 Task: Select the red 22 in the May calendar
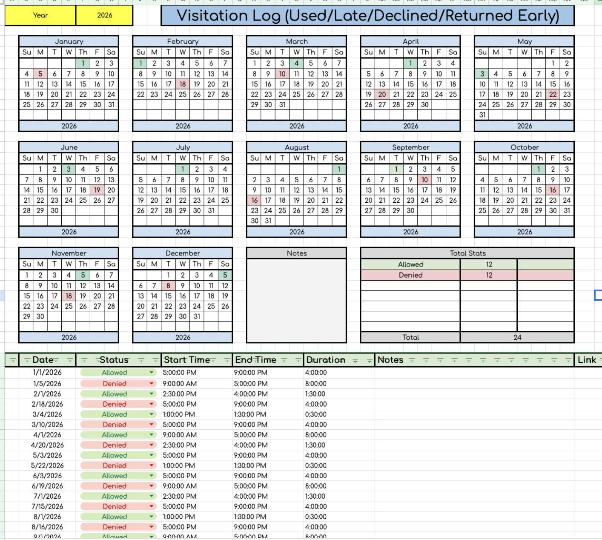553,94
